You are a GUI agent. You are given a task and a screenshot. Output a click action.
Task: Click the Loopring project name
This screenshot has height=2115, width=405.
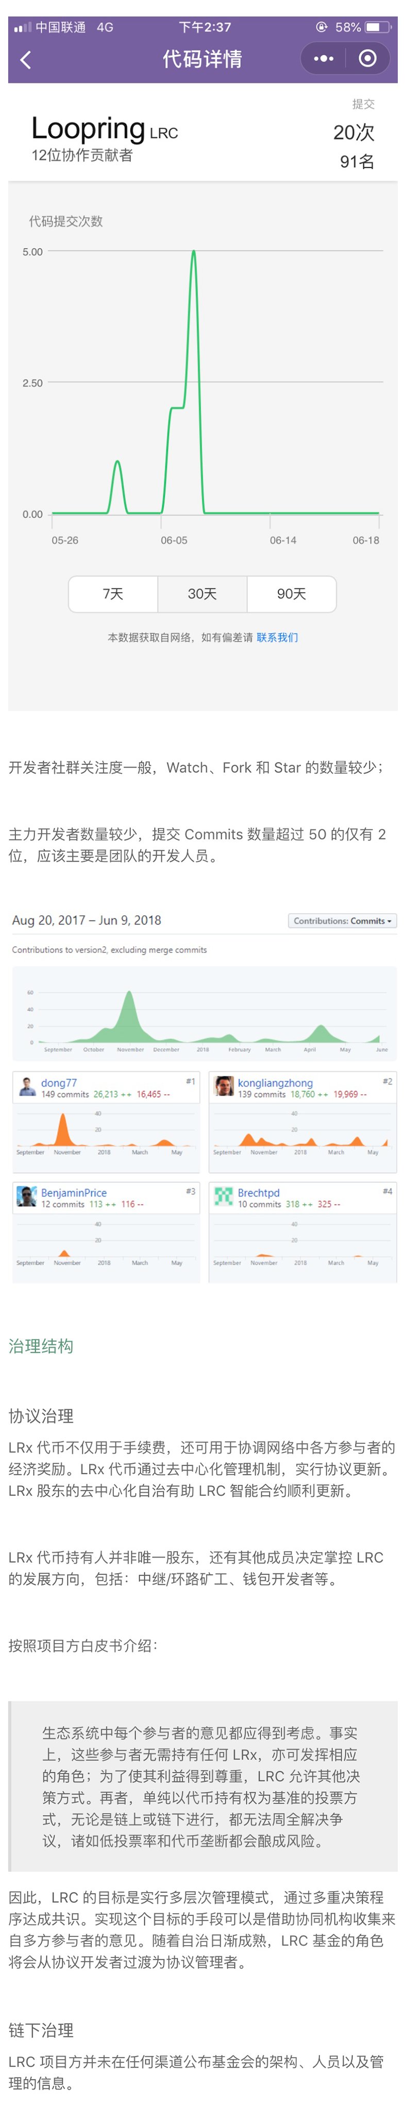pos(89,128)
